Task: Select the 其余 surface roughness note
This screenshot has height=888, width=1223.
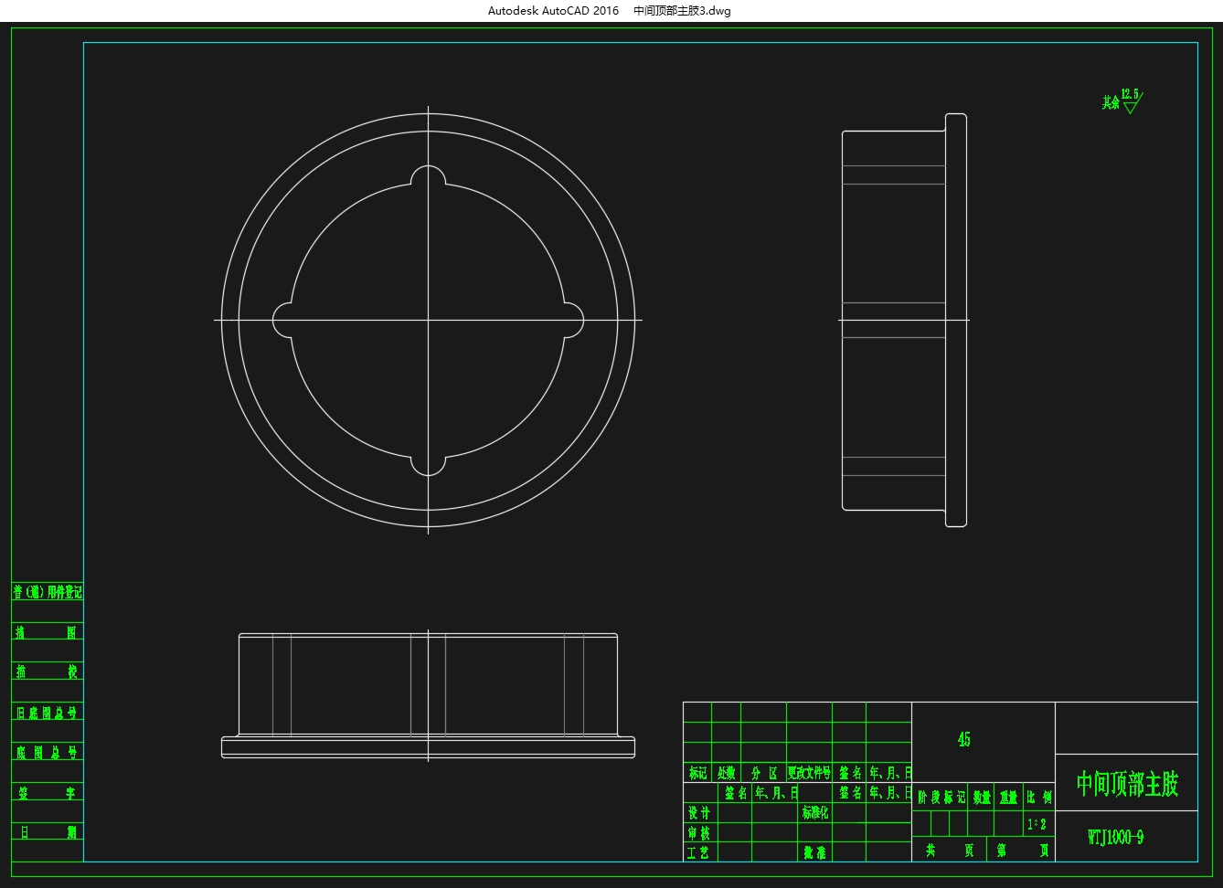Action: pyautogui.click(x=1111, y=102)
